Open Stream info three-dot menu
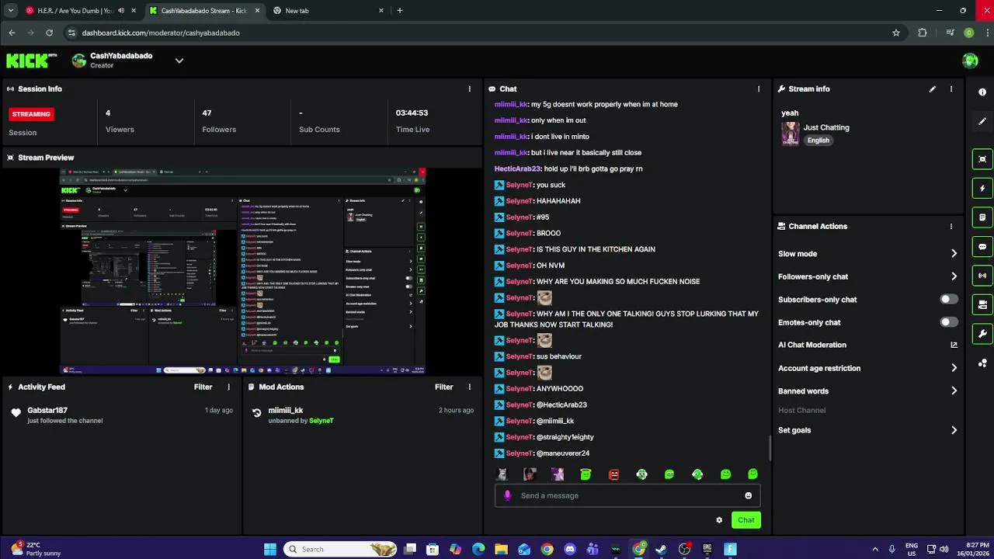 [x=951, y=89]
